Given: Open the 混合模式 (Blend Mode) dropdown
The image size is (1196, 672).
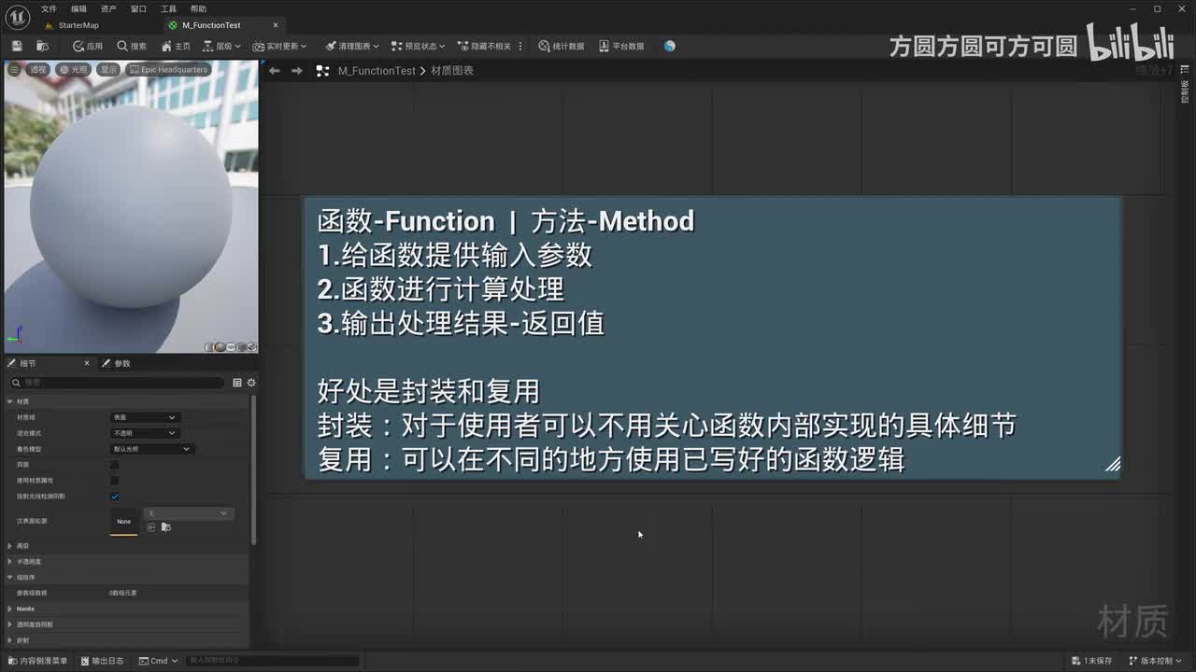Looking at the screenshot, I should pos(144,433).
